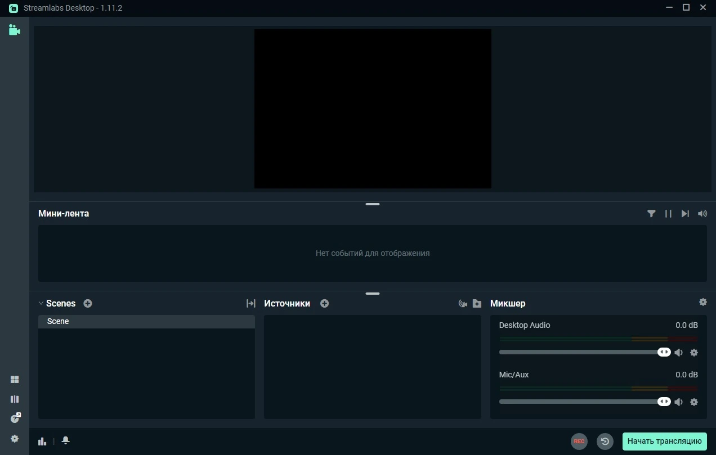Open the Editor camera icon in sidebar
The width and height of the screenshot is (716, 455).
pyautogui.click(x=14, y=30)
